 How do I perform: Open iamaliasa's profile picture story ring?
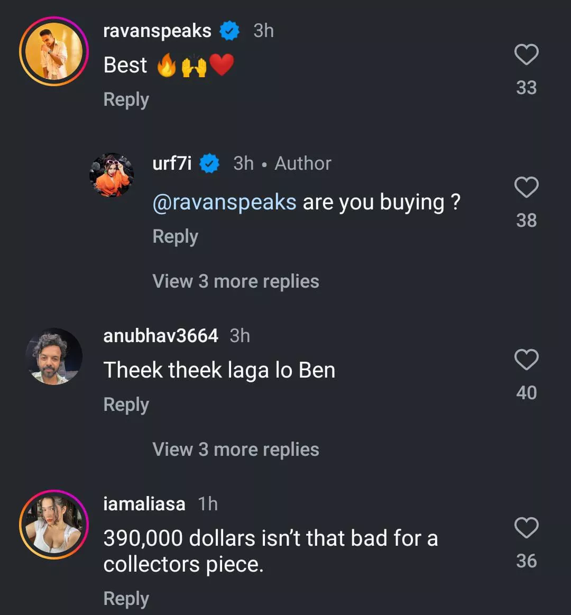tap(54, 525)
